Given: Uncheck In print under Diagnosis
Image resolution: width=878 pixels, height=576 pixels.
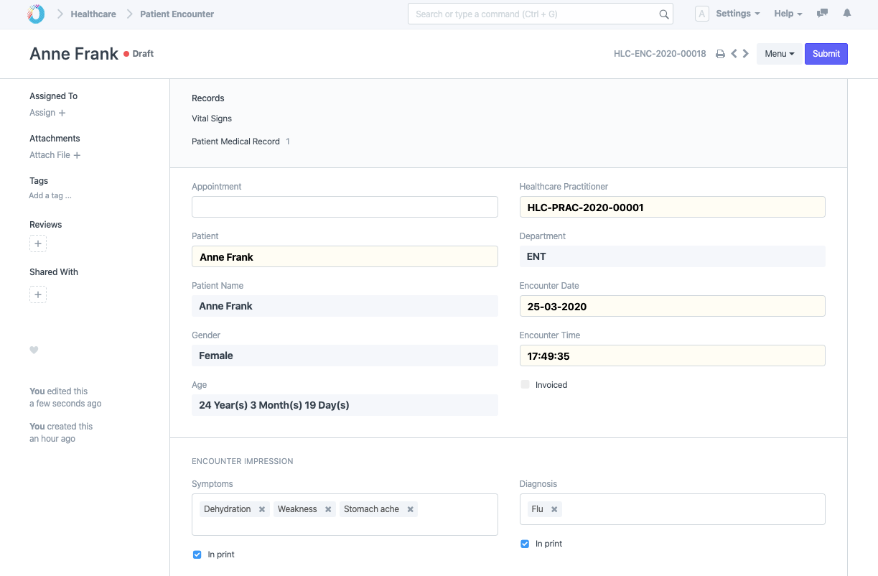Looking at the screenshot, I should click(x=525, y=544).
